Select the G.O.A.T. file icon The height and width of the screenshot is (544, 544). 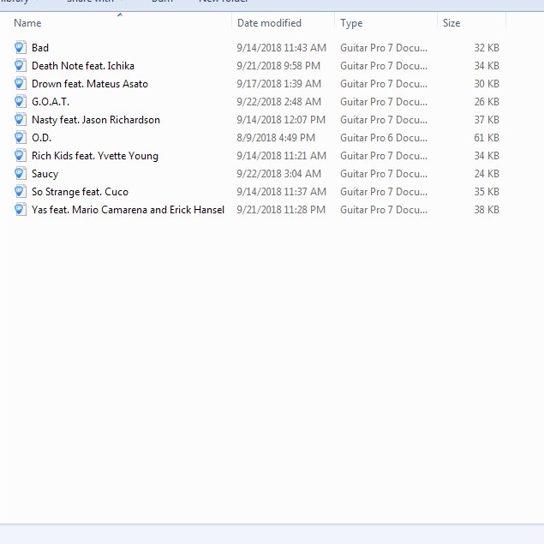pos(21,101)
